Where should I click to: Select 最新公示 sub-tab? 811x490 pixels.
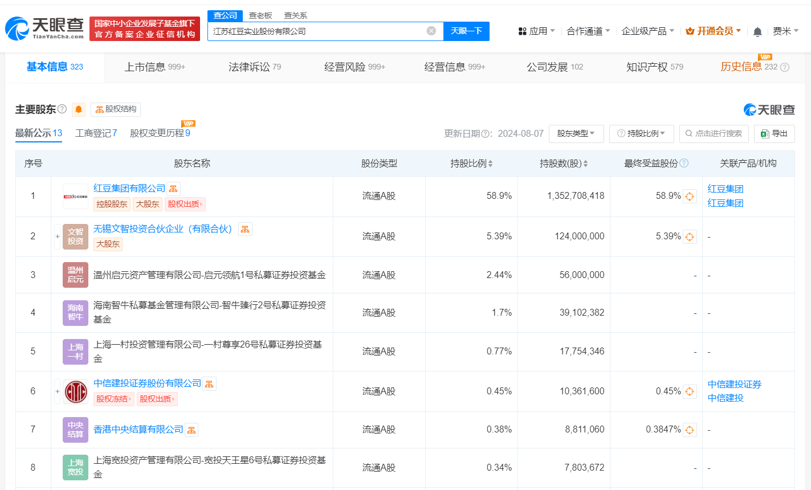[39, 133]
